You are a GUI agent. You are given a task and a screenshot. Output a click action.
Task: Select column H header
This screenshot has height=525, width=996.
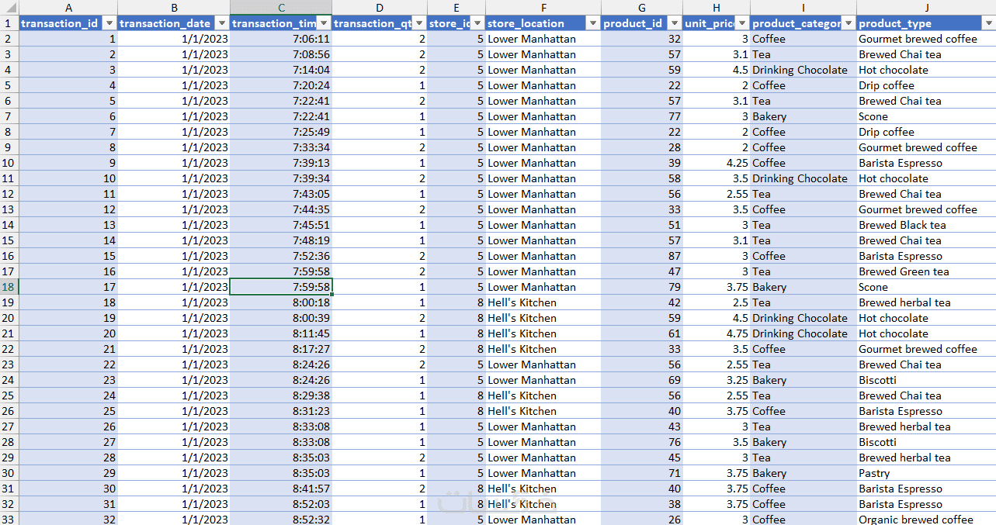pos(717,7)
